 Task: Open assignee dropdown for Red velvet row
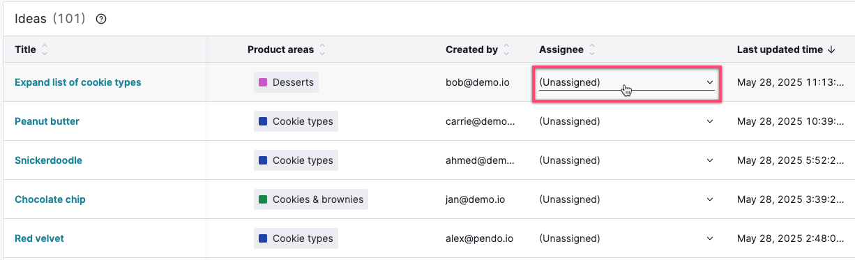pyautogui.click(x=627, y=238)
